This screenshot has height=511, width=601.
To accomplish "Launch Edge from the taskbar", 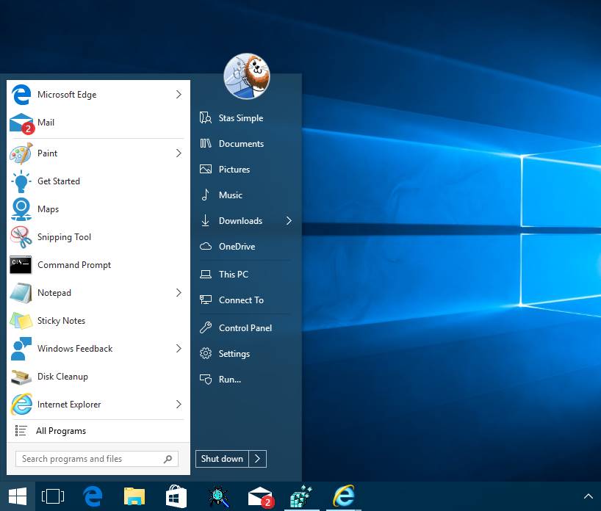I will pyautogui.click(x=93, y=496).
